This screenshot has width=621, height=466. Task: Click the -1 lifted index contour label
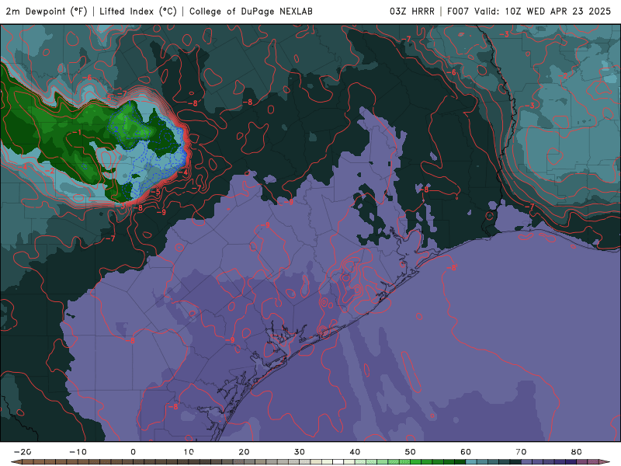click(77, 132)
